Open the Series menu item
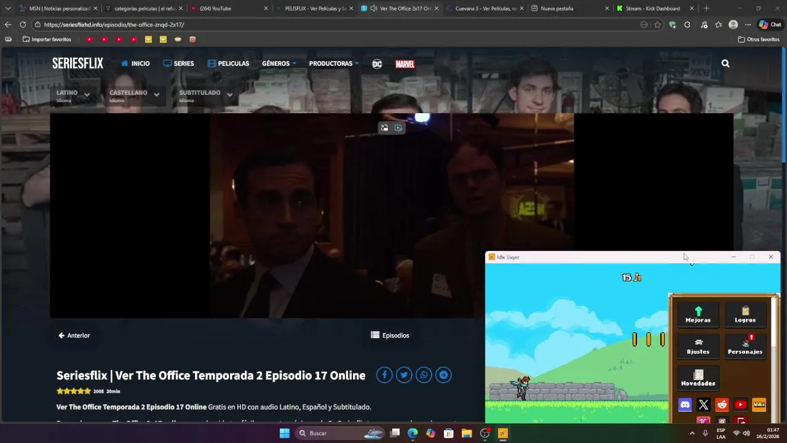This screenshot has width=787, height=443. [178, 63]
